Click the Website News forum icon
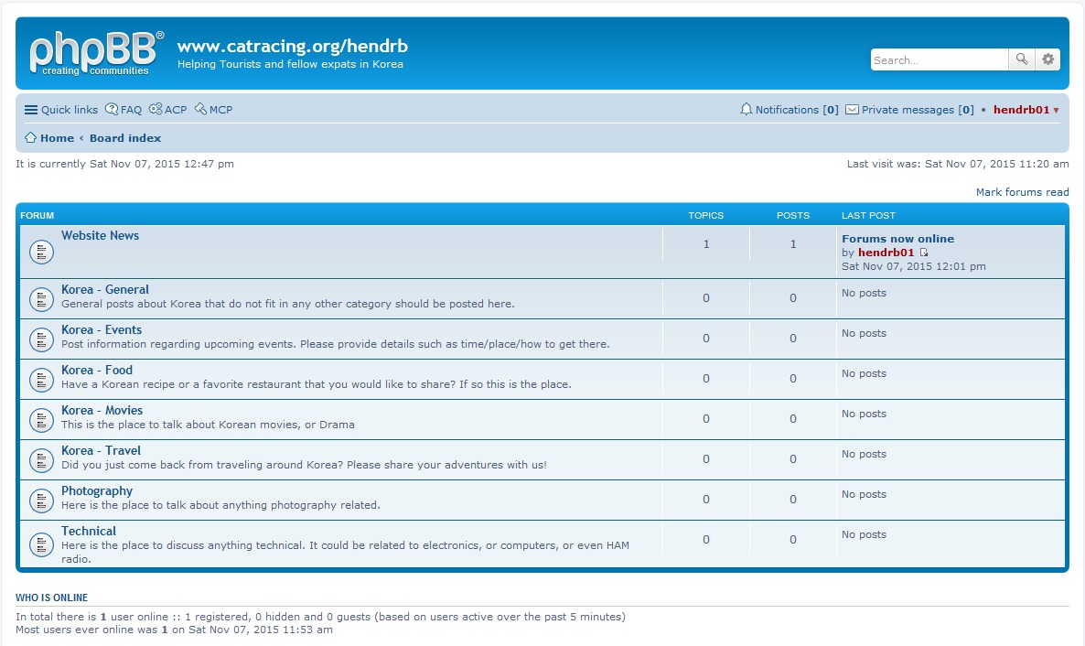The image size is (1085, 646). click(41, 252)
